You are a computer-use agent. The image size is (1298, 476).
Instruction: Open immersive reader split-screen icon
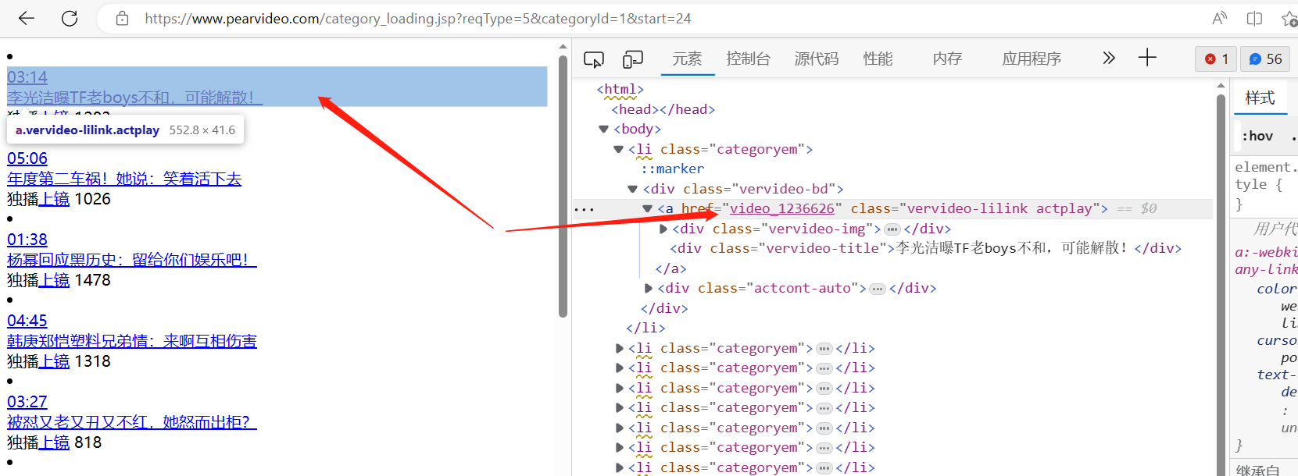pos(1254,18)
